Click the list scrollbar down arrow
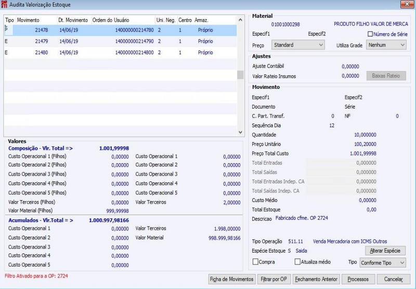416x289 pixels. click(240, 132)
